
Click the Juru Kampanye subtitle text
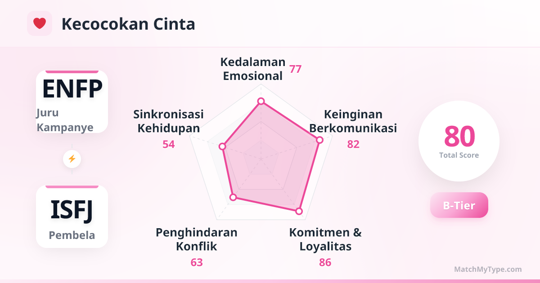pyautogui.click(x=65, y=120)
